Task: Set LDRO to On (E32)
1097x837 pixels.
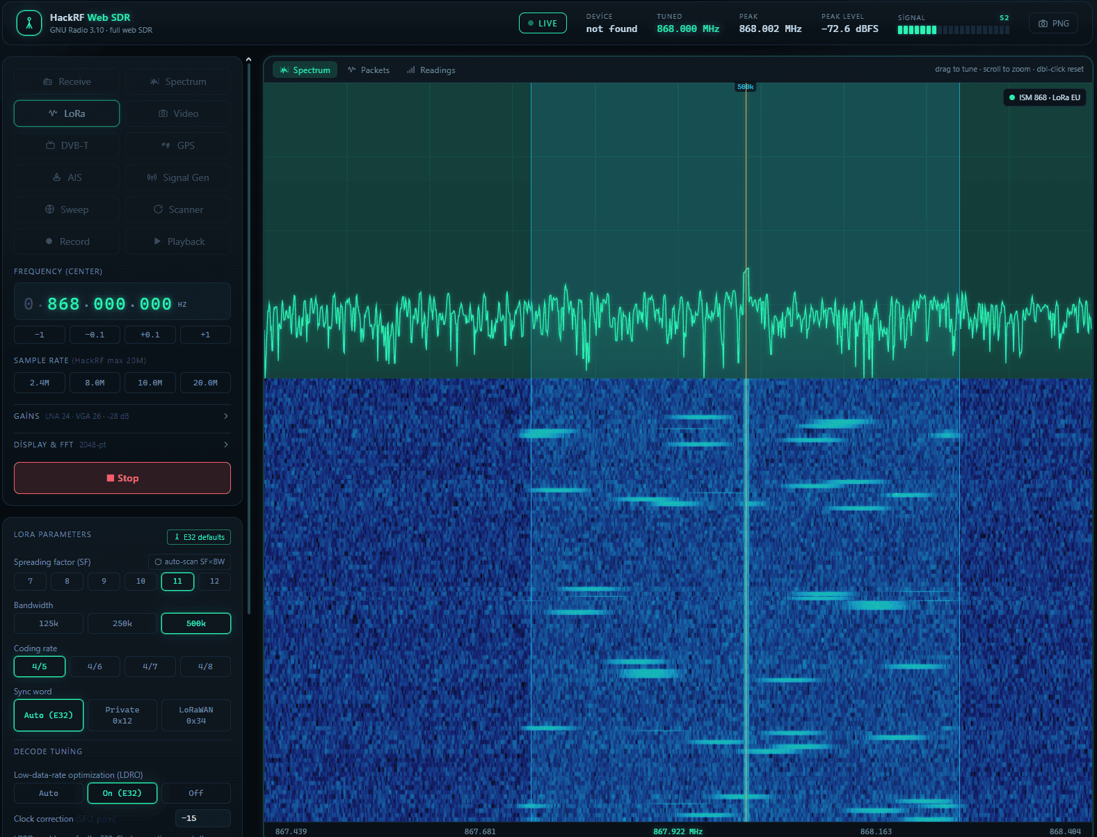Action: (x=122, y=793)
